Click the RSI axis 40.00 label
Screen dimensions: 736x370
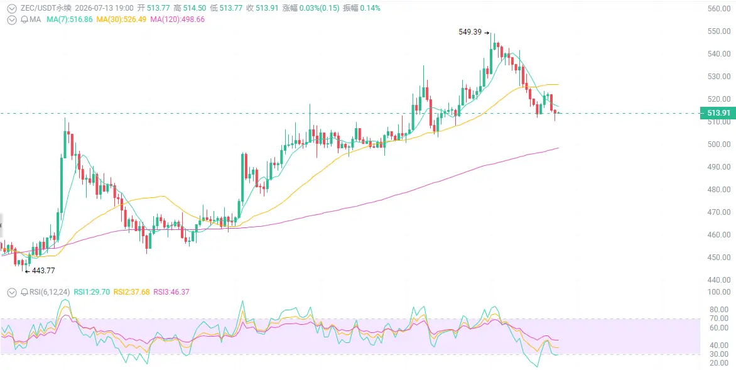(720, 345)
